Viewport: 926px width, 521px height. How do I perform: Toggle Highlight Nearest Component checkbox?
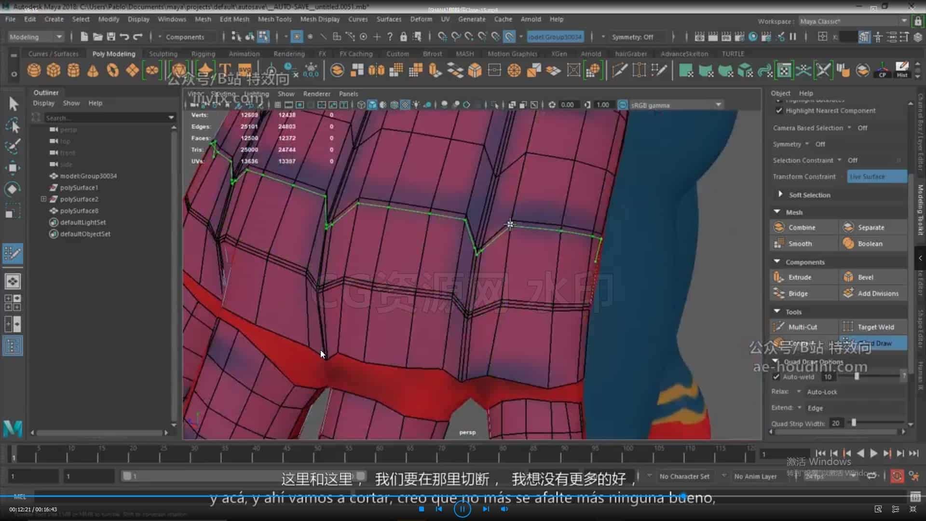(x=779, y=110)
